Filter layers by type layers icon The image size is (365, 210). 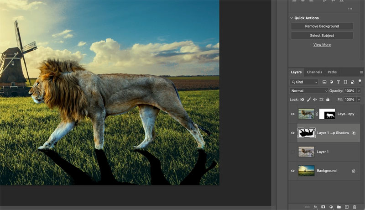point(338,82)
